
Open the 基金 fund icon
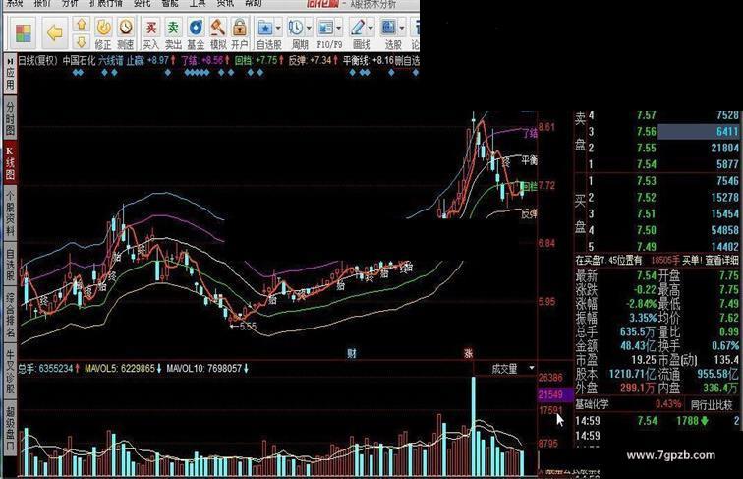196,28
